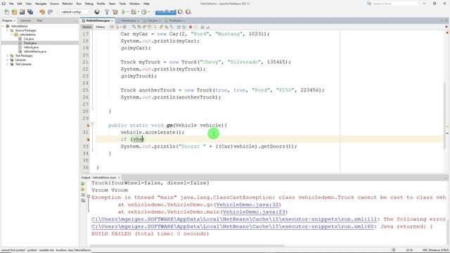Click the Last Edit editor toolbar icon
450x253 pixels.
112,27
